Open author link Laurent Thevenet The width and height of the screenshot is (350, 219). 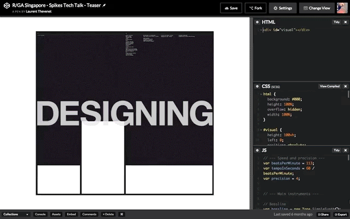pyautogui.click(x=39, y=11)
